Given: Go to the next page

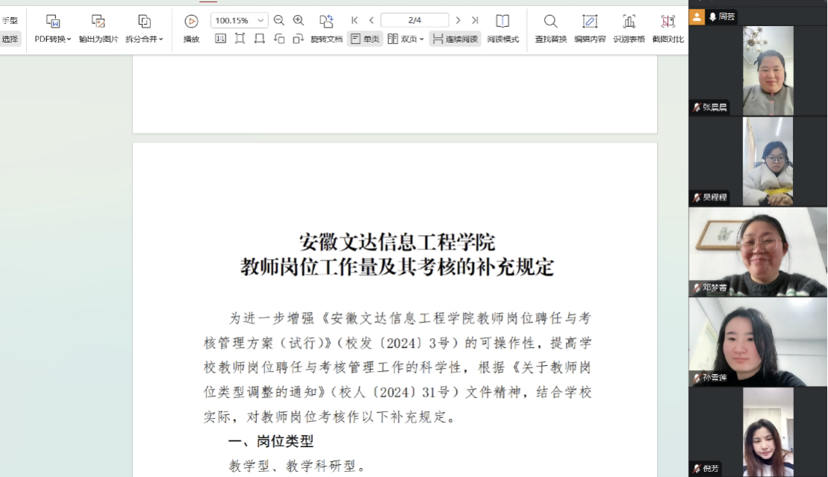Looking at the screenshot, I should point(458,20).
